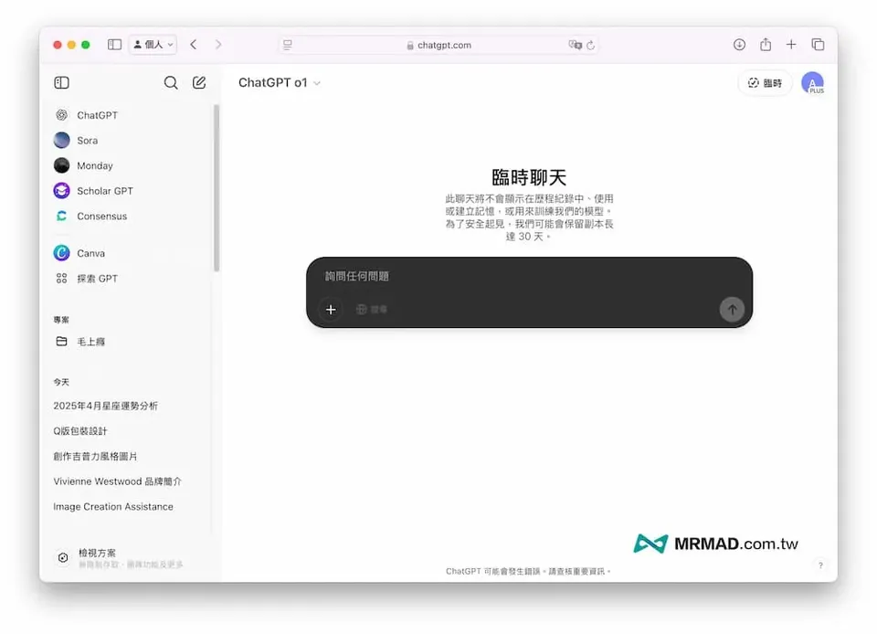This screenshot has width=877, height=634.
Task: Start a new chat with compose icon
Action: click(x=199, y=83)
